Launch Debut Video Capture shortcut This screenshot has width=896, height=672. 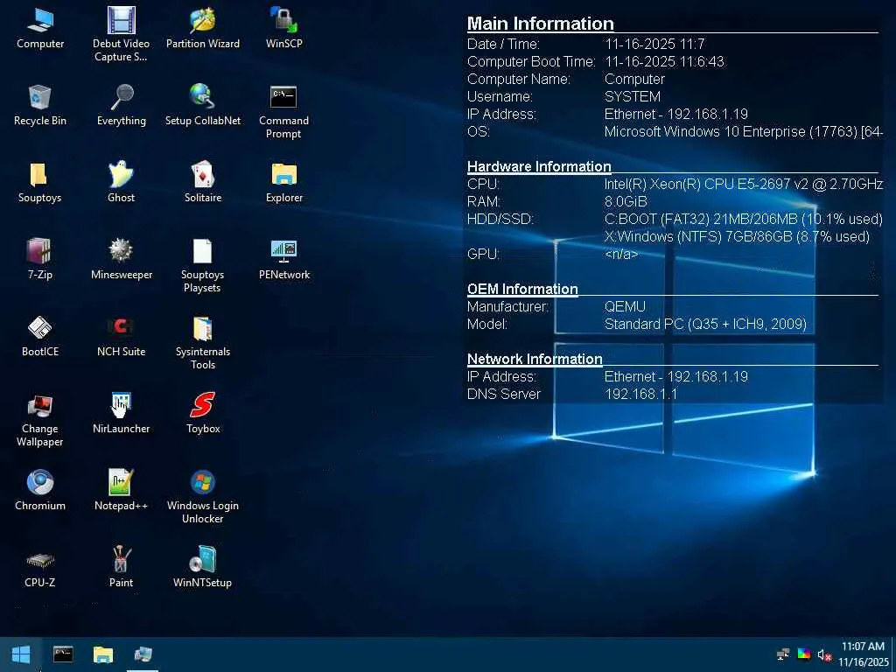tap(121, 34)
